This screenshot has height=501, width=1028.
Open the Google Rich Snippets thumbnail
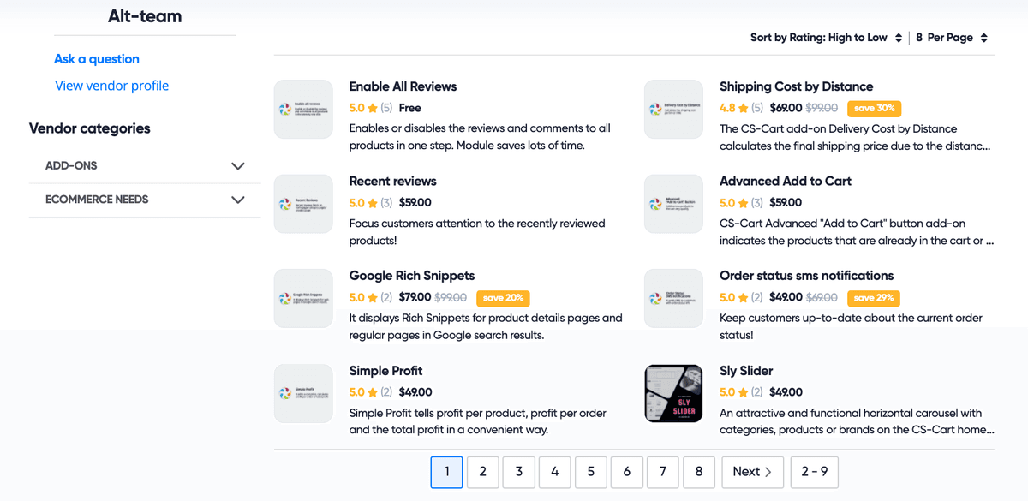pos(303,298)
